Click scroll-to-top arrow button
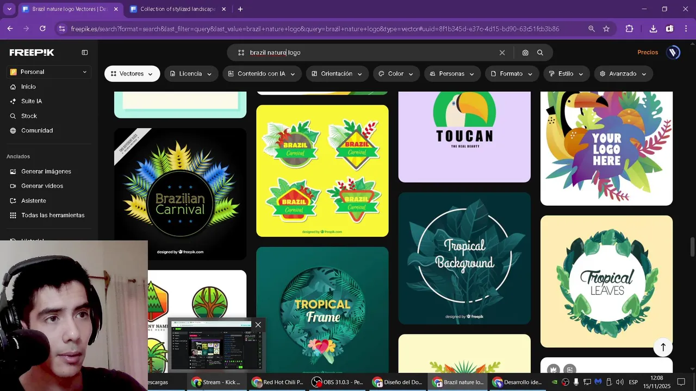The height and width of the screenshot is (391, 696). (x=663, y=348)
